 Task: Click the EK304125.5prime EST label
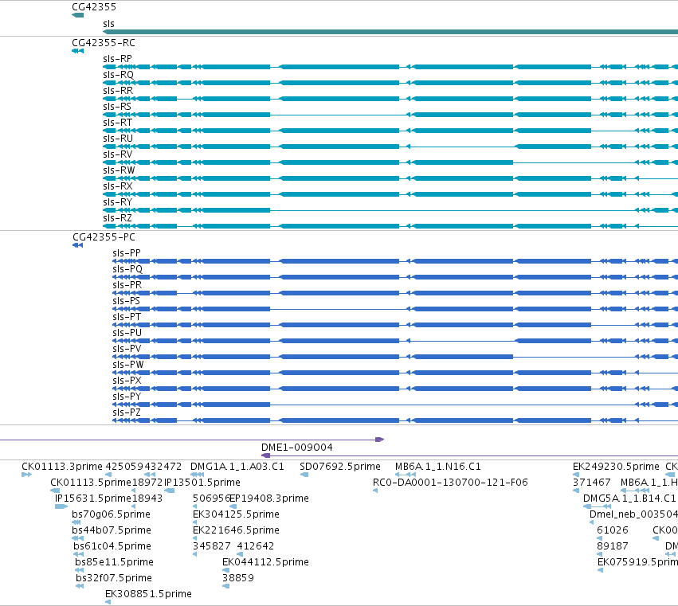[236, 514]
